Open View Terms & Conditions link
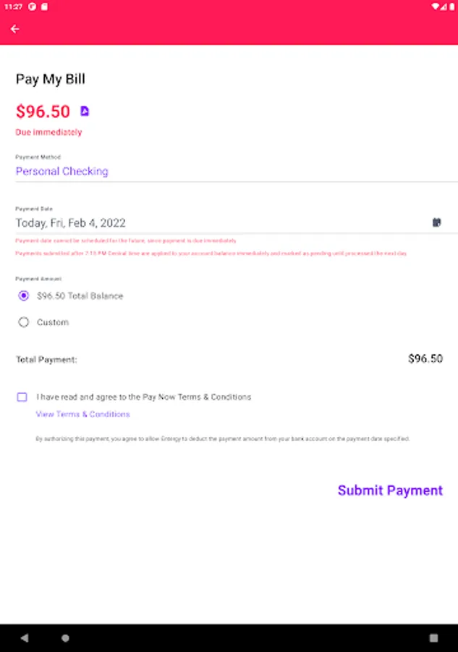 [x=83, y=414]
